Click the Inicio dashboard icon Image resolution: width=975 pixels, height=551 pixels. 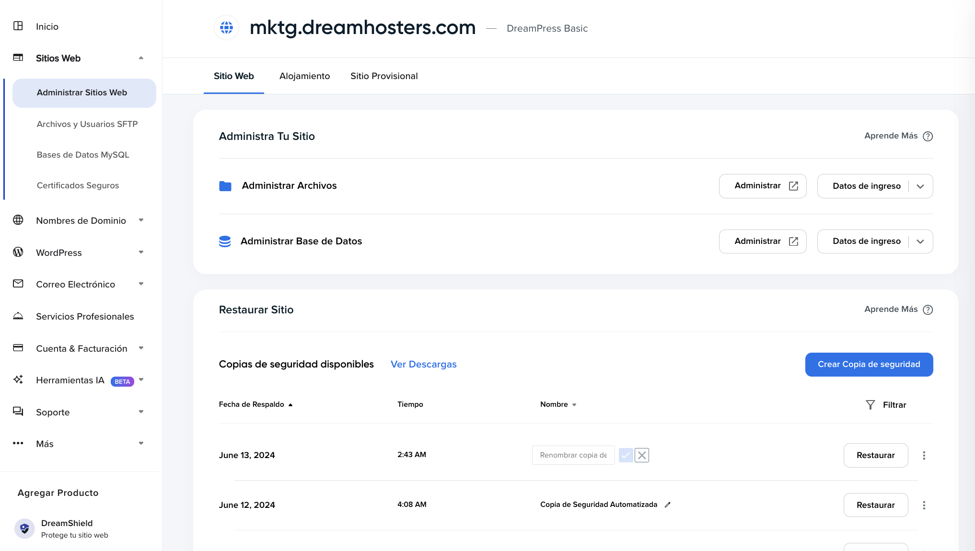[x=18, y=26]
